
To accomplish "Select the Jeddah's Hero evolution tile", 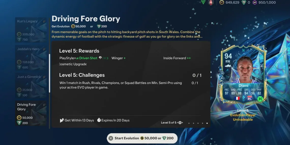I will click(31, 58).
